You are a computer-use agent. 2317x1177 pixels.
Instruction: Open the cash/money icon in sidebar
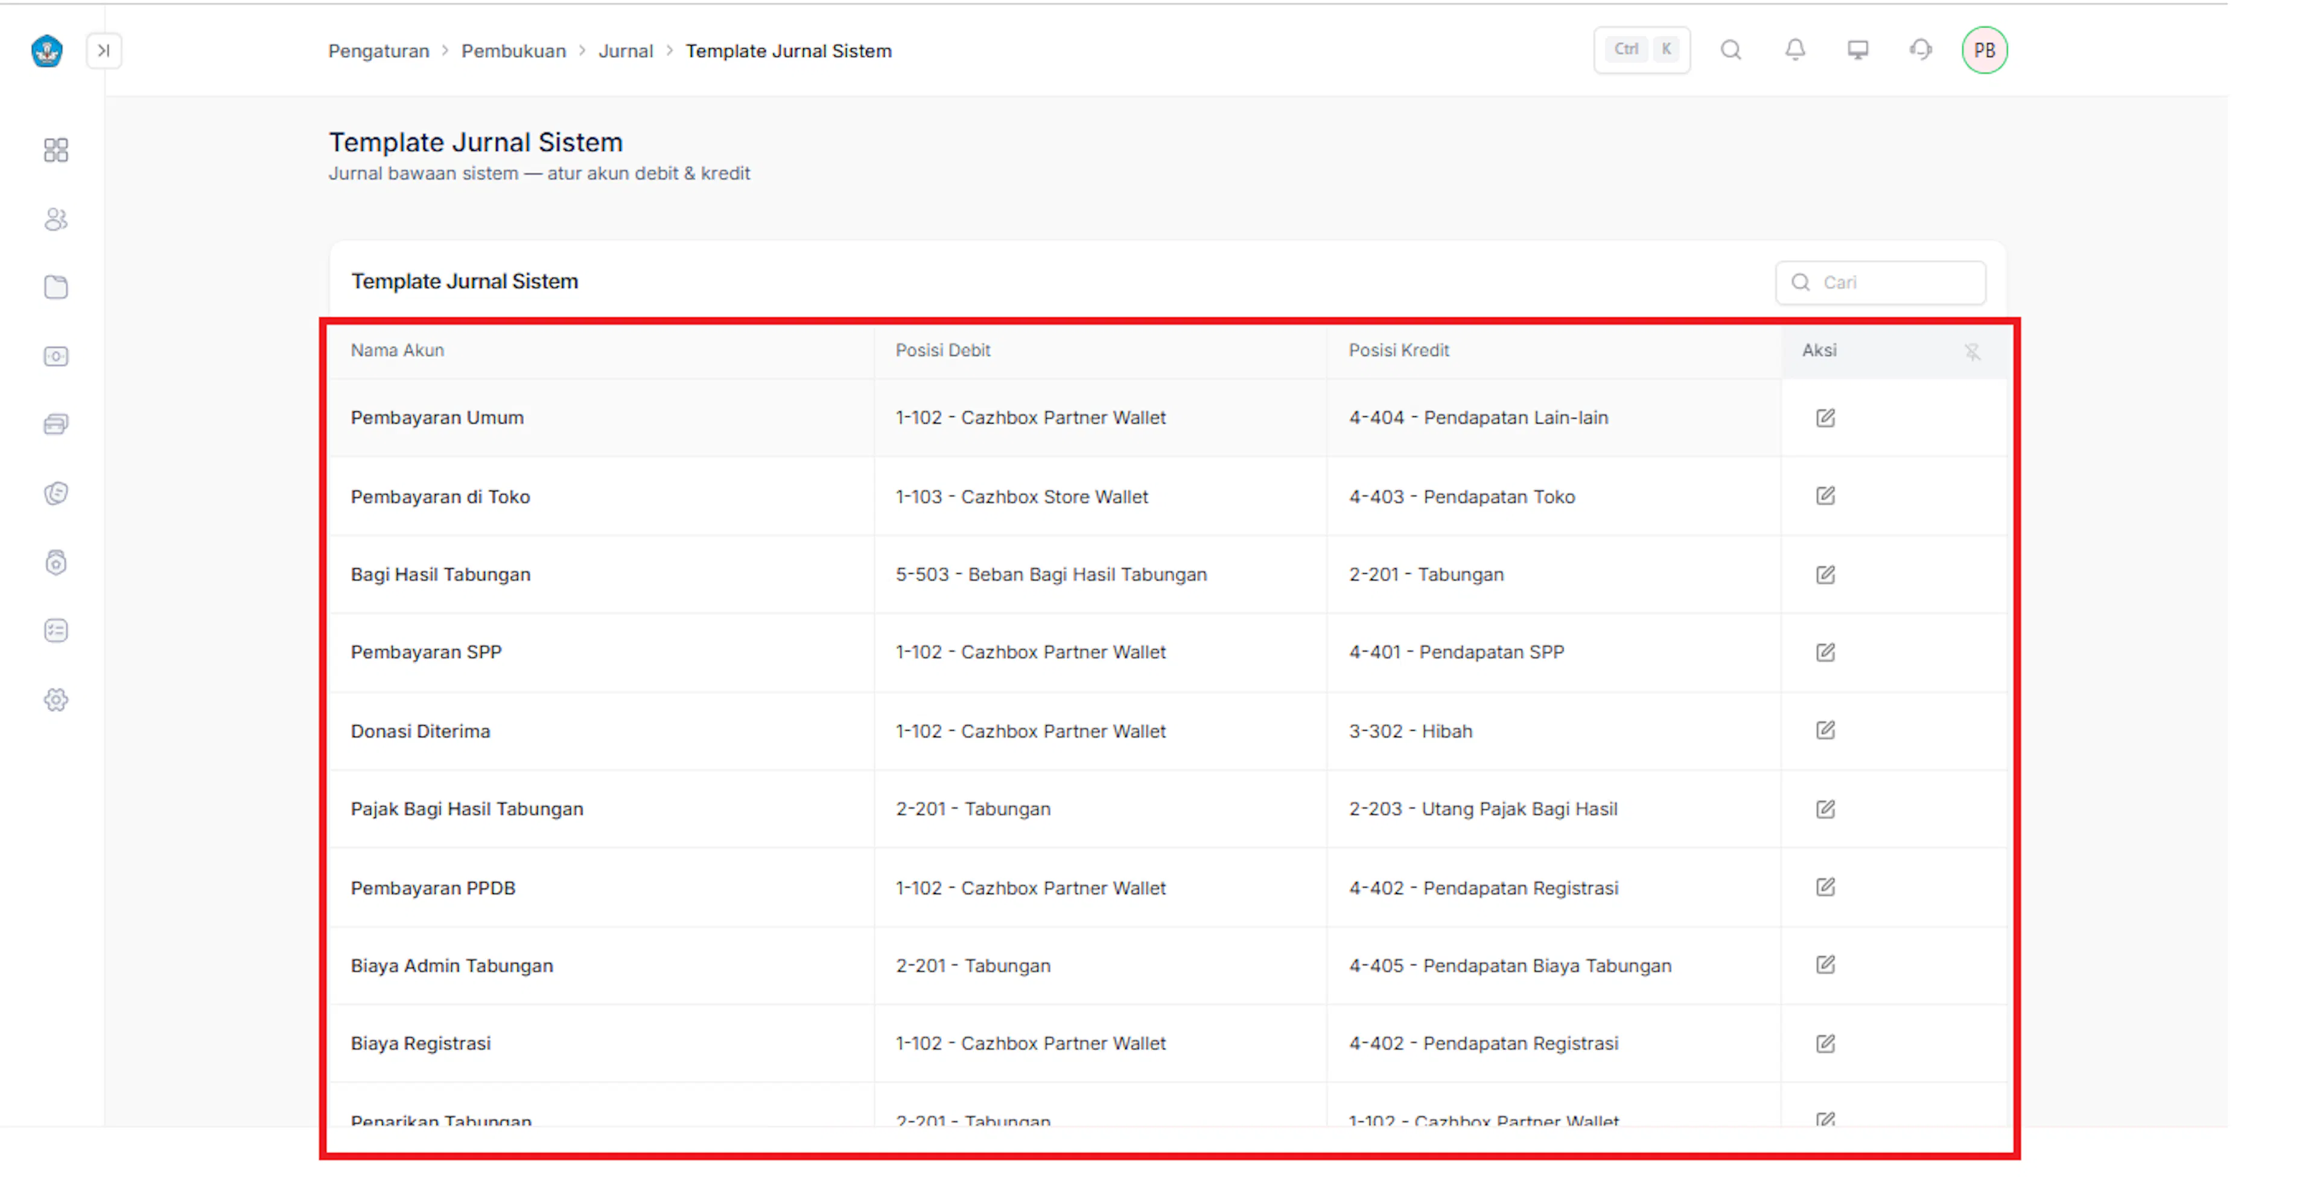[56, 357]
